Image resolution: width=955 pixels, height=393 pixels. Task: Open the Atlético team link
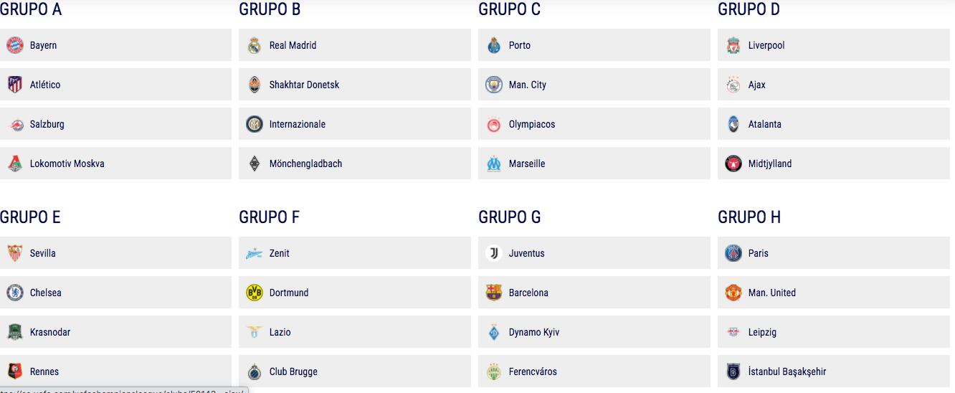pyautogui.click(x=45, y=85)
